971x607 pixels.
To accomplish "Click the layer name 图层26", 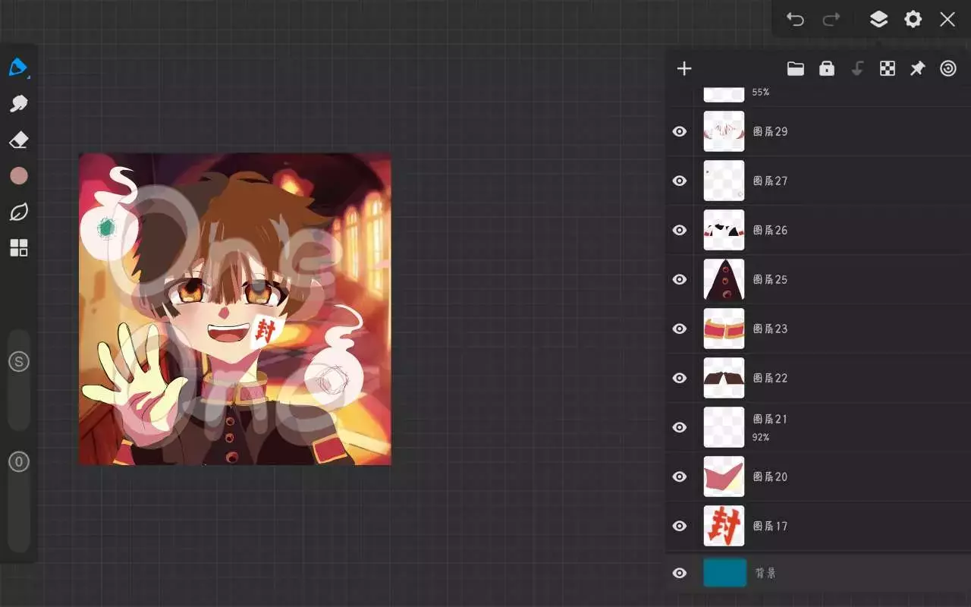I will (770, 230).
